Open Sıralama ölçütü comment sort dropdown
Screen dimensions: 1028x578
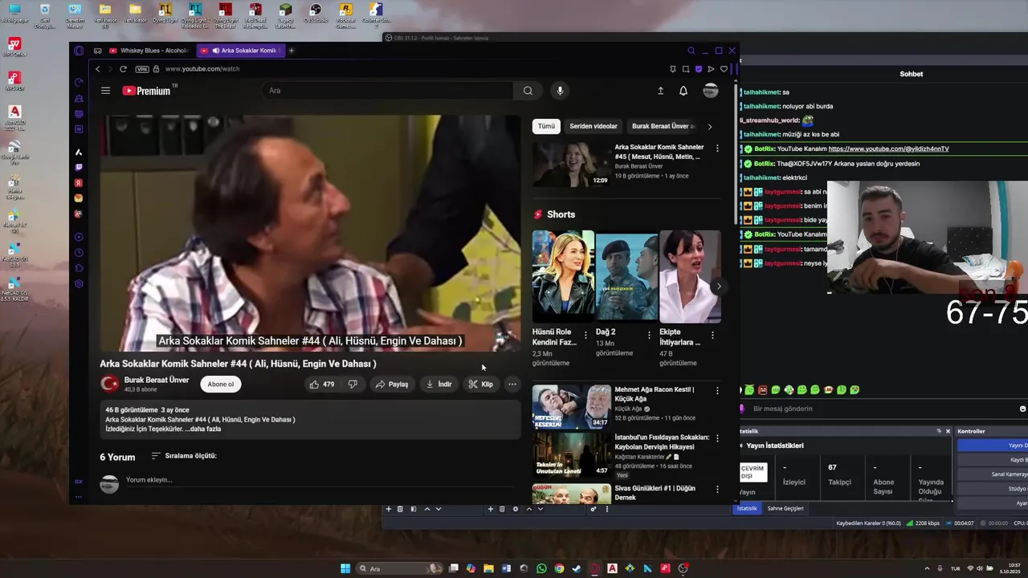click(x=183, y=456)
